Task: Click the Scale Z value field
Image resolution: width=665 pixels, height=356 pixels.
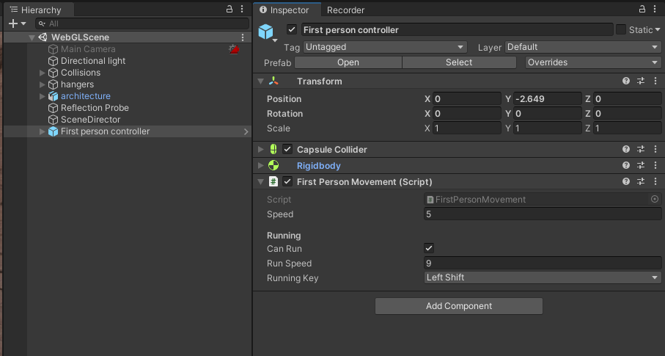Action: coord(627,128)
